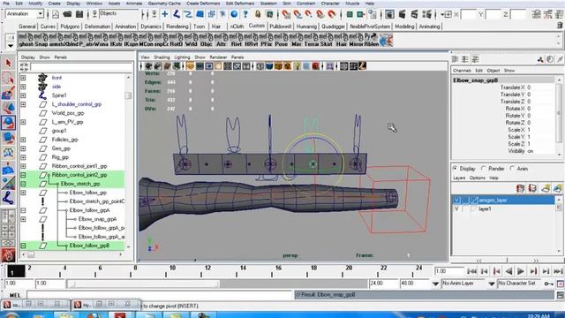Activate the Rotate tool sphere icon
The image size is (565, 318).
(x=8, y=123)
